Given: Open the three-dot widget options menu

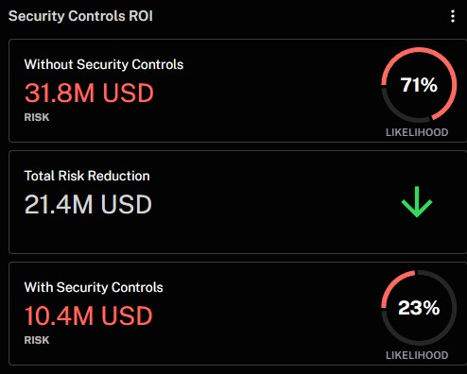Looking at the screenshot, I should pyautogui.click(x=453, y=16).
